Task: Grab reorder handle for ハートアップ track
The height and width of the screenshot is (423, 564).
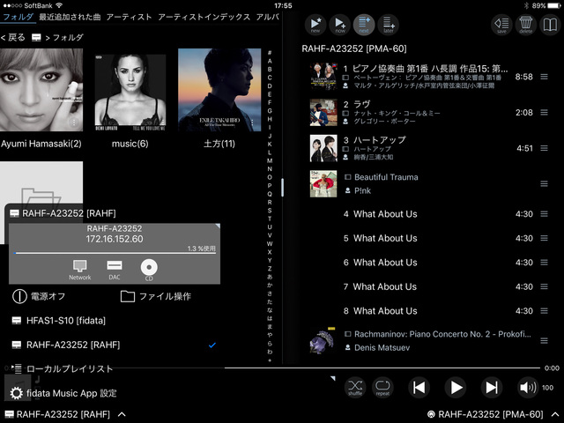Action: (x=545, y=148)
